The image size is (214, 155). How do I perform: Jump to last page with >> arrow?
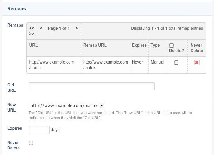pos(31,34)
